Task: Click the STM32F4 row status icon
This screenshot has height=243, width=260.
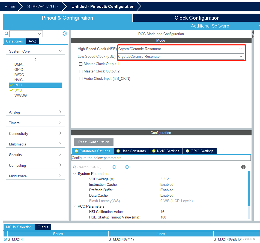Action: click(x=5, y=239)
